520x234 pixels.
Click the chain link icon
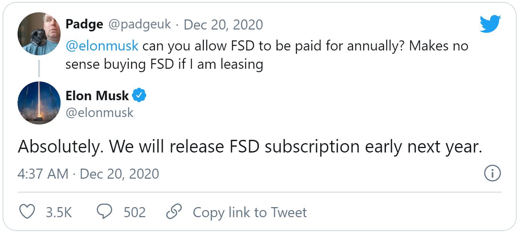point(173,212)
